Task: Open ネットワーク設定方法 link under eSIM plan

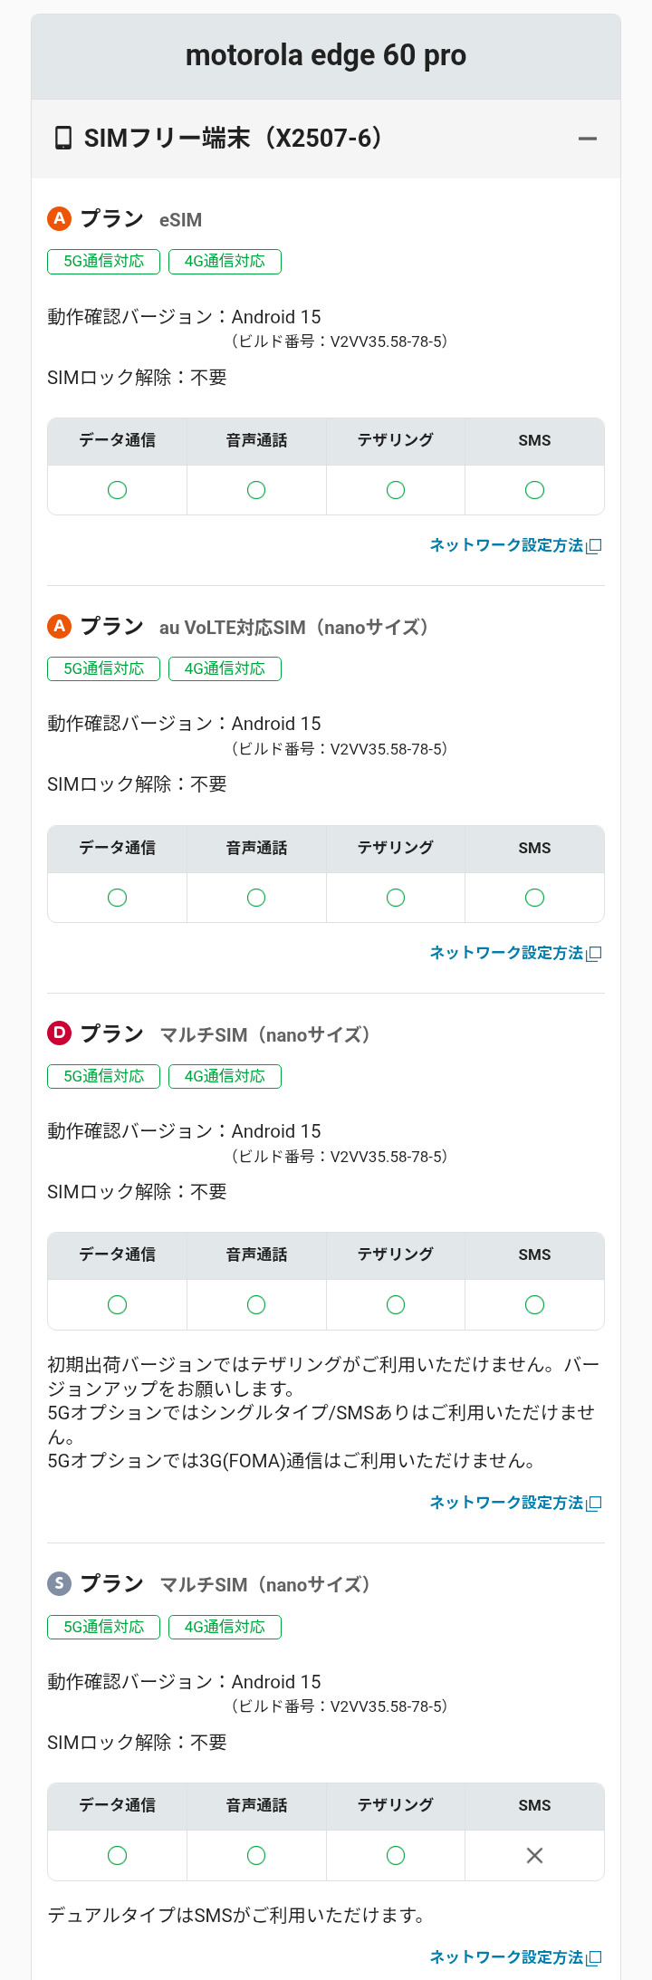Action: (506, 545)
